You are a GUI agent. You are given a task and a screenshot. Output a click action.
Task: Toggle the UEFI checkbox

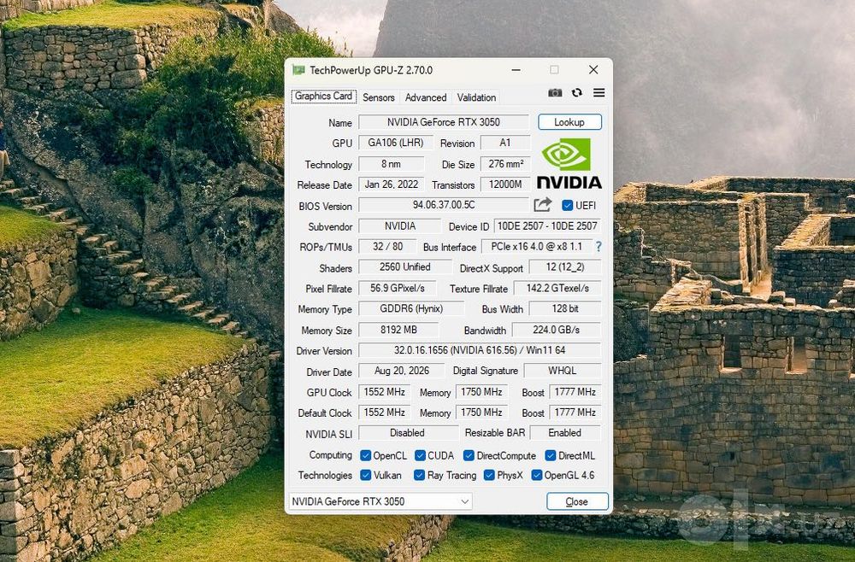click(567, 205)
